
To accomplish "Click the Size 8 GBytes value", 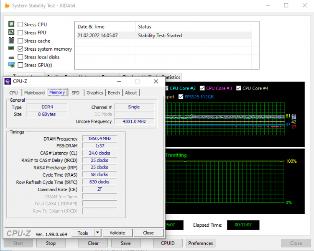I will pos(47,114).
